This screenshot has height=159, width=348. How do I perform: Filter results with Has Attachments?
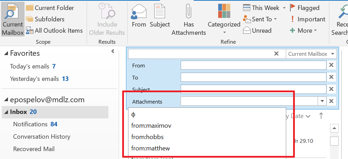click(x=188, y=20)
